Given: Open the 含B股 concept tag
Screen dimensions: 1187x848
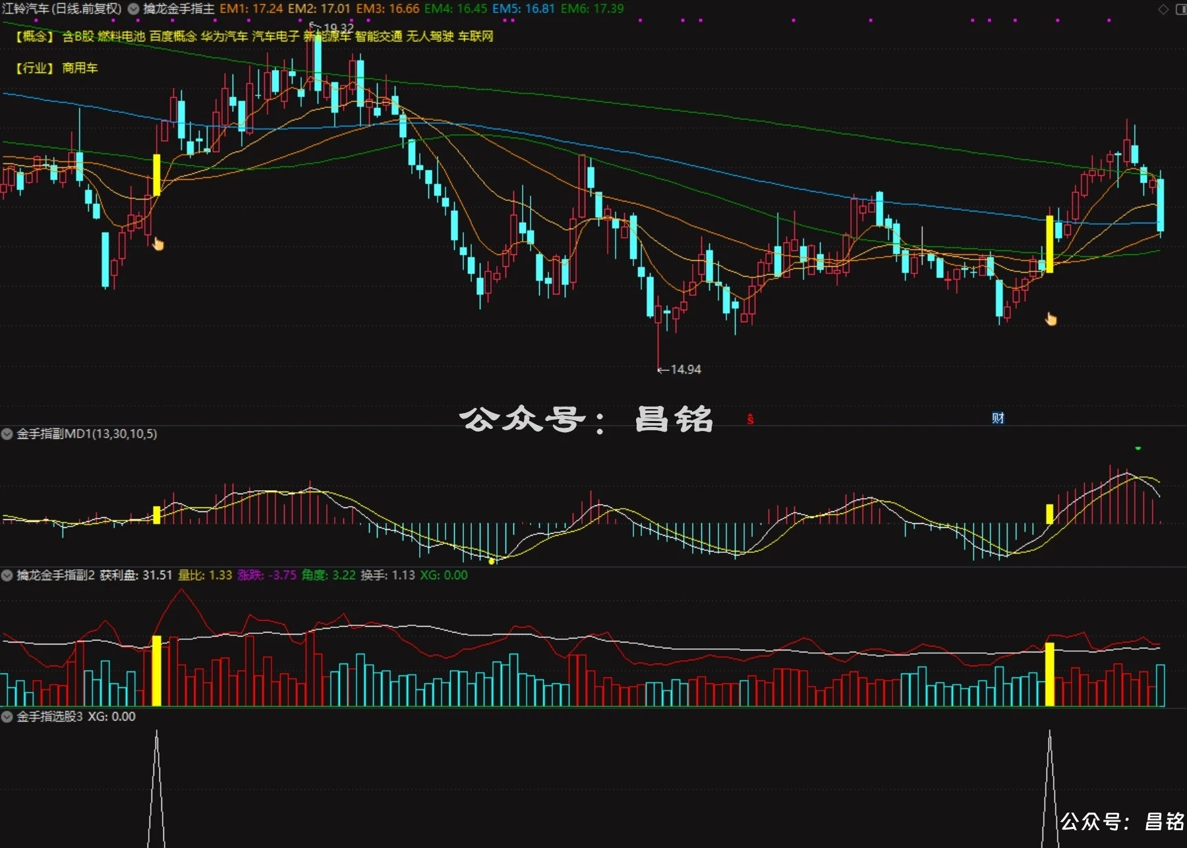Looking at the screenshot, I should coord(78,36).
